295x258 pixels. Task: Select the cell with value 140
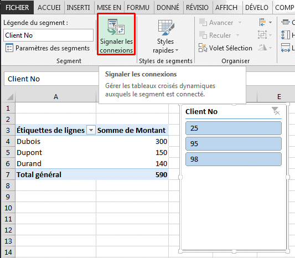click(132, 163)
